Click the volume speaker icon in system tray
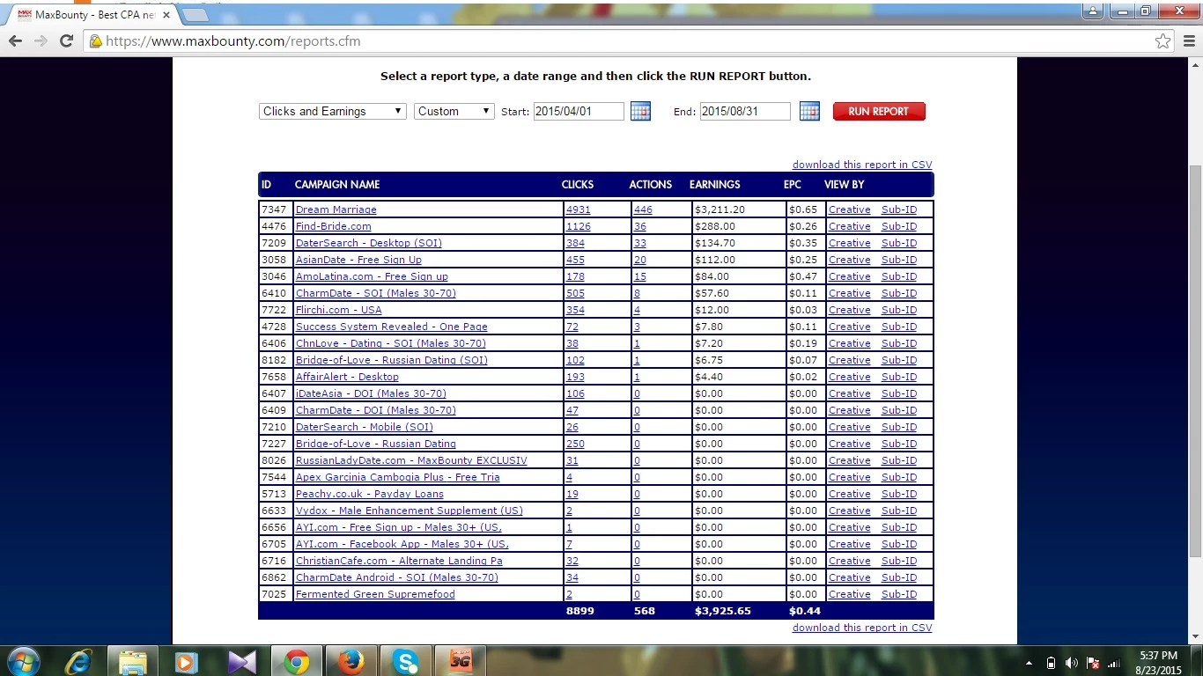The image size is (1203, 676). click(1072, 663)
